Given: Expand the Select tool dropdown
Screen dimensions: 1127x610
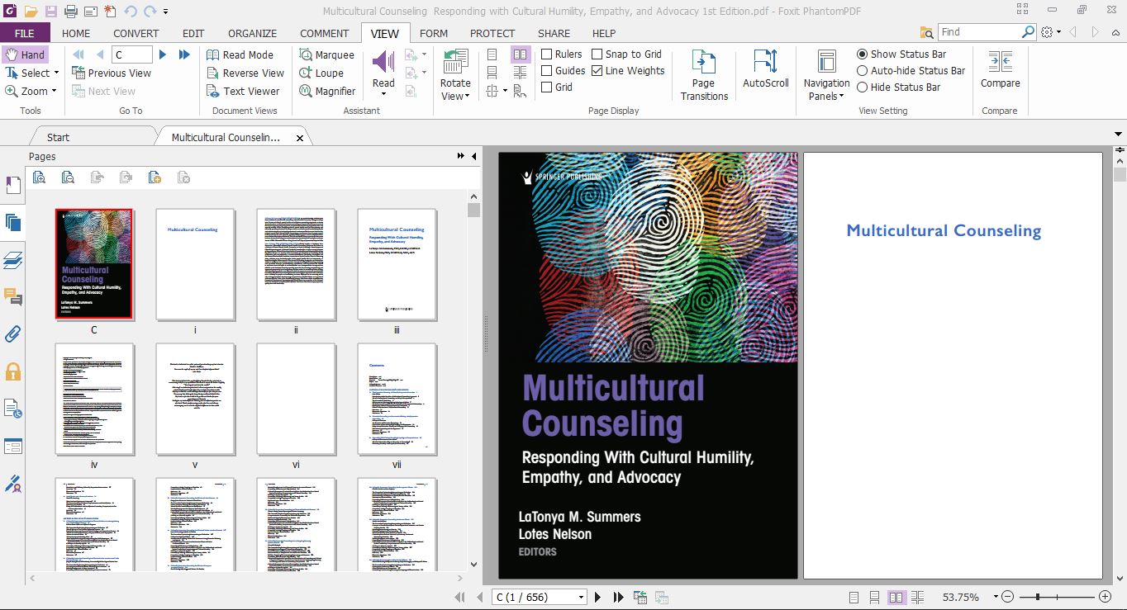Looking at the screenshot, I should [x=56, y=73].
